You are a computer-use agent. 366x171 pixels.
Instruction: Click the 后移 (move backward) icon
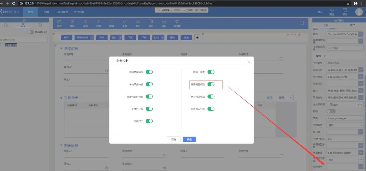[x=99, y=22]
